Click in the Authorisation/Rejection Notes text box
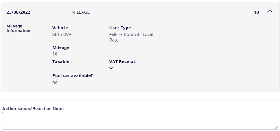 click(x=140, y=120)
